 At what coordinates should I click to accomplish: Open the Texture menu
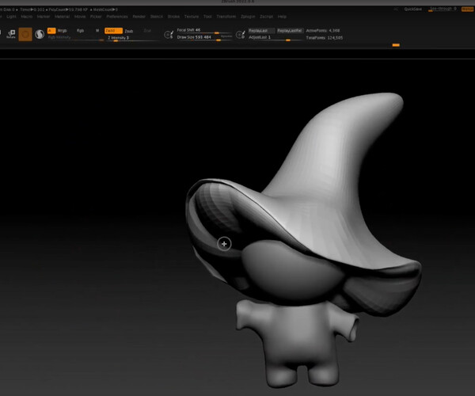click(192, 17)
